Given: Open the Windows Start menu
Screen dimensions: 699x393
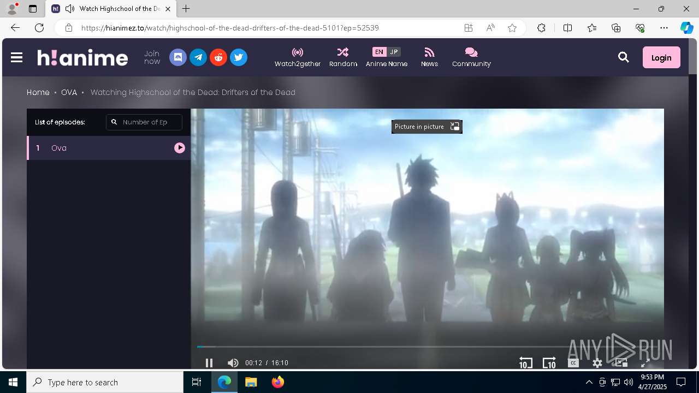Looking at the screenshot, I should [13, 382].
